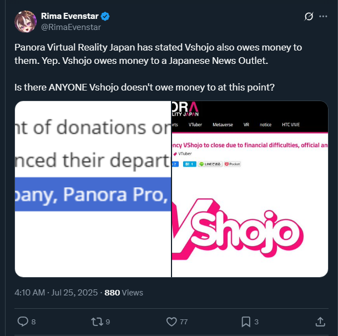Open the three-dot more options menu

[323, 17]
